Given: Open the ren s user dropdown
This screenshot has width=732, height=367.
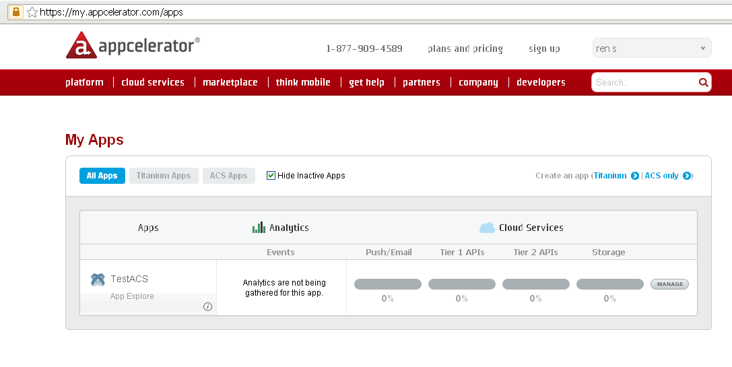Looking at the screenshot, I should 652,48.
